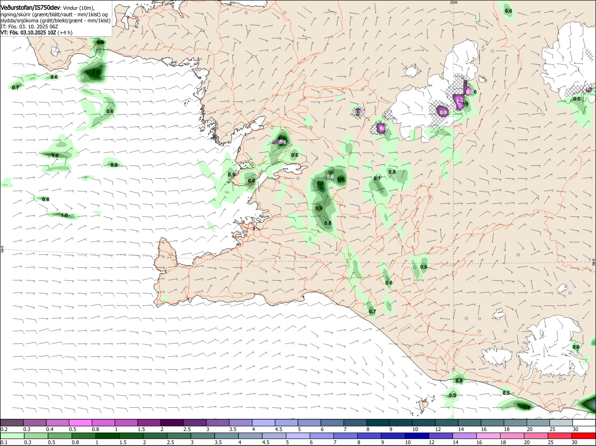Select the 3 swatch in purple snow scale

pyautogui.click(x=217, y=422)
